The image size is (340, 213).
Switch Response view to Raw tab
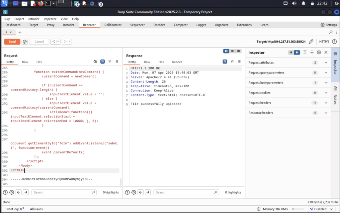(x=147, y=62)
